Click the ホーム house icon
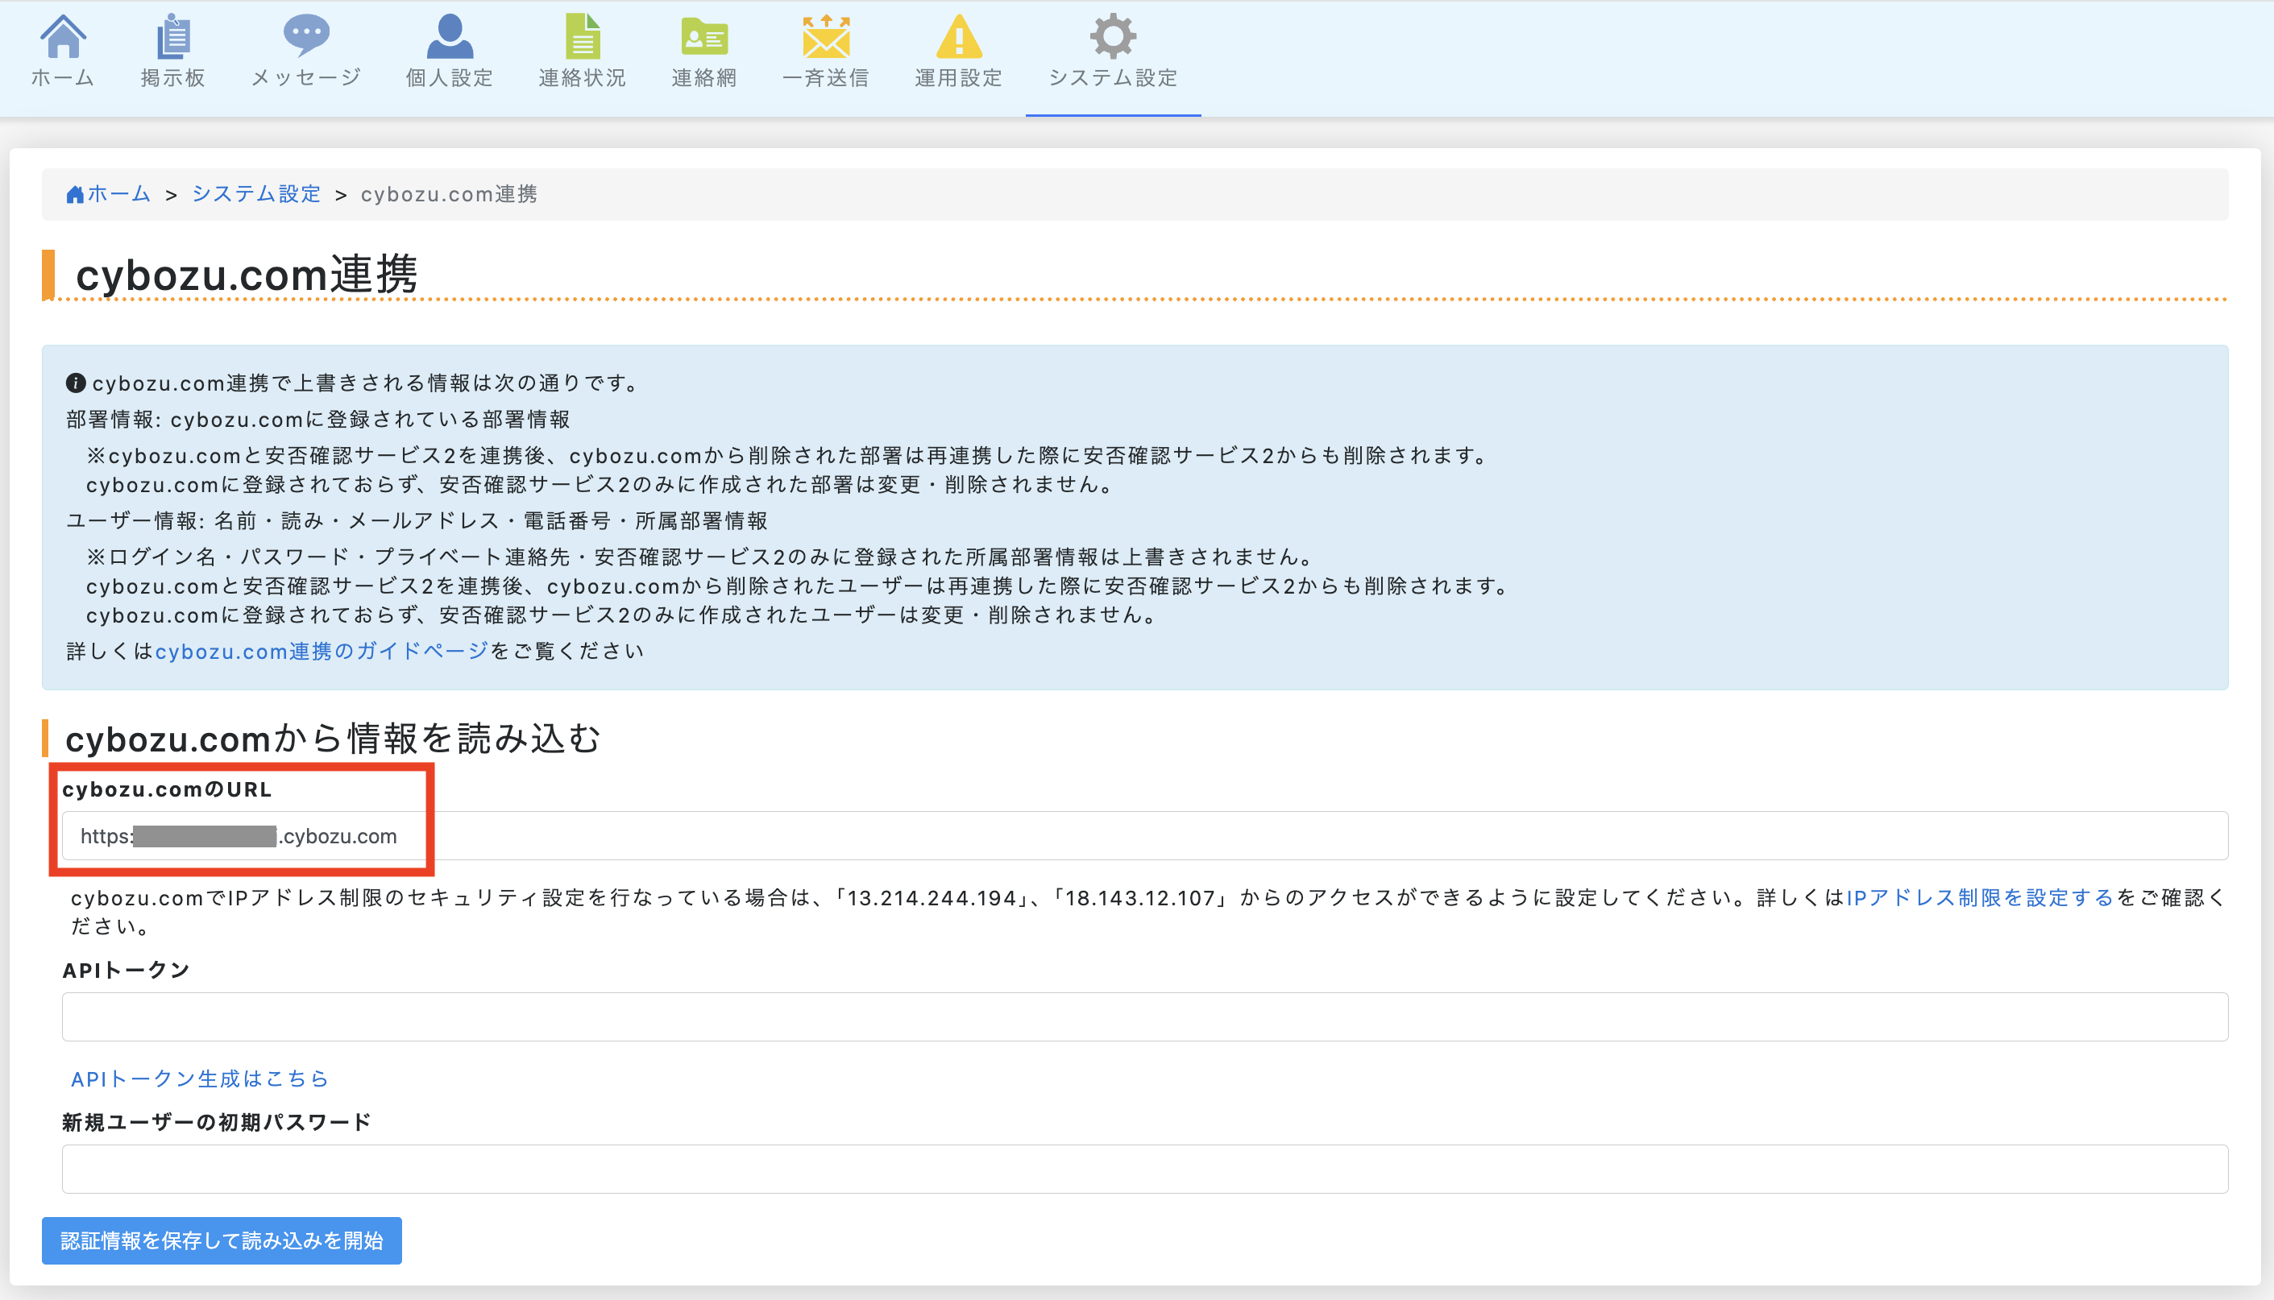This screenshot has height=1300, width=2274. click(x=63, y=35)
